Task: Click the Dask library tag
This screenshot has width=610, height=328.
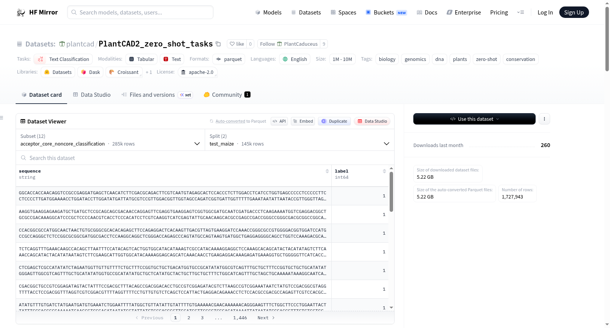Action: click(x=90, y=72)
